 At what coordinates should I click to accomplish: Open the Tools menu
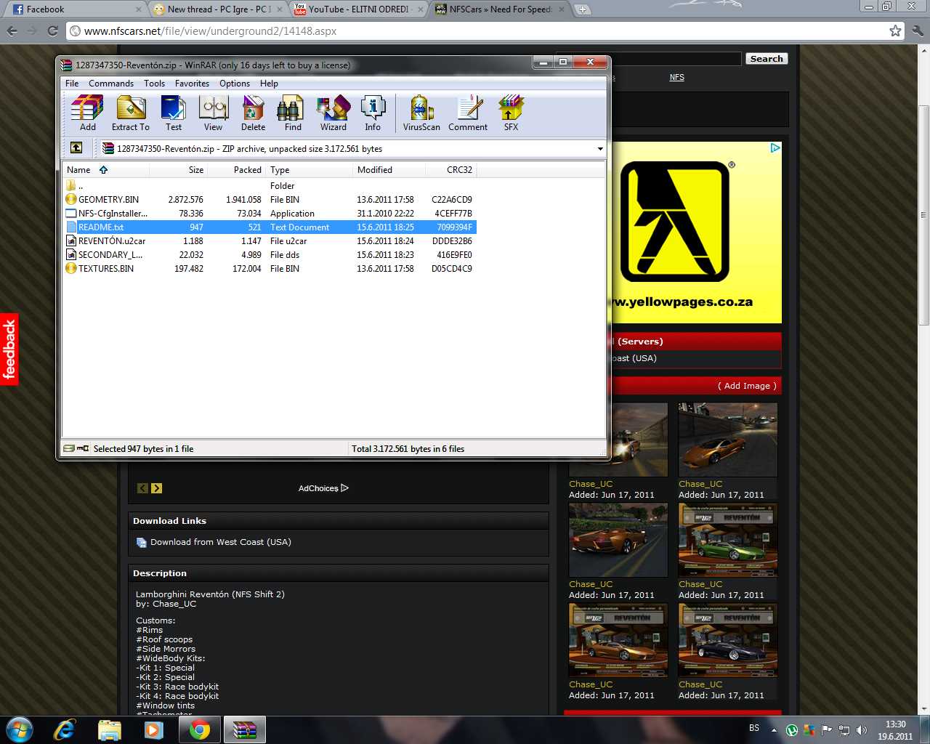[154, 84]
